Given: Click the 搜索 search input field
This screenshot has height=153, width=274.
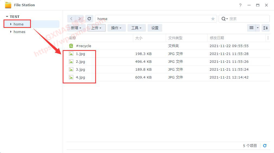Looking at the screenshot, I should pos(248,19).
